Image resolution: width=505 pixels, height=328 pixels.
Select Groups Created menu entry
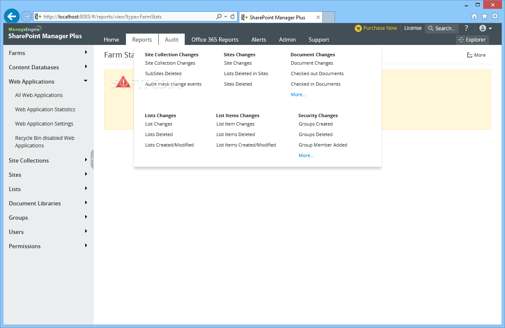316,124
